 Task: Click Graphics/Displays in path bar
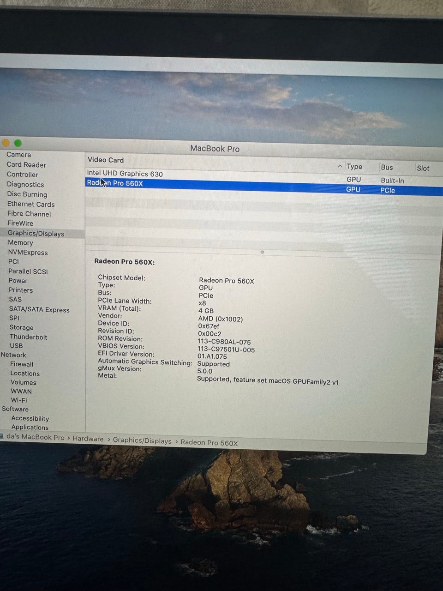pos(142,441)
